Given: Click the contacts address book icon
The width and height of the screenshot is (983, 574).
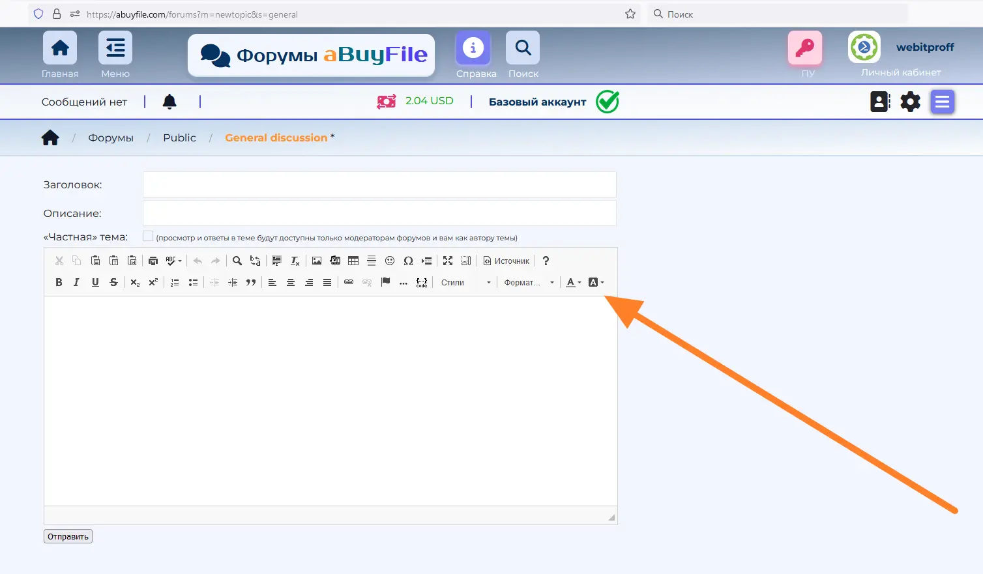Looking at the screenshot, I should coord(879,102).
